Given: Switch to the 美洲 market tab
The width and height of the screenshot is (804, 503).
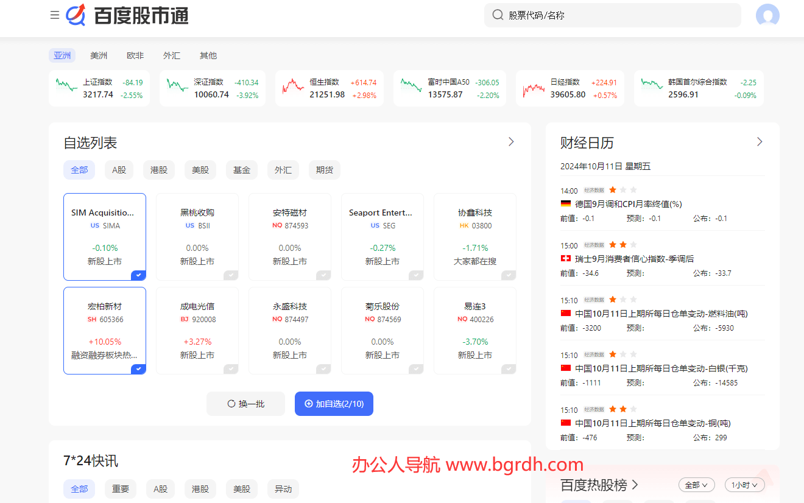Looking at the screenshot, I should click(99, 55).
